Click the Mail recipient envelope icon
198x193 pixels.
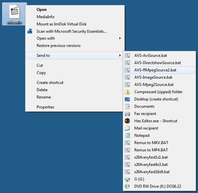(127, 128)
